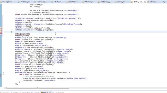The height and width of the screenshot is (93, 167).
Task: Click the underlined cita in cita.getFecha()
Action: coord(36,28)
